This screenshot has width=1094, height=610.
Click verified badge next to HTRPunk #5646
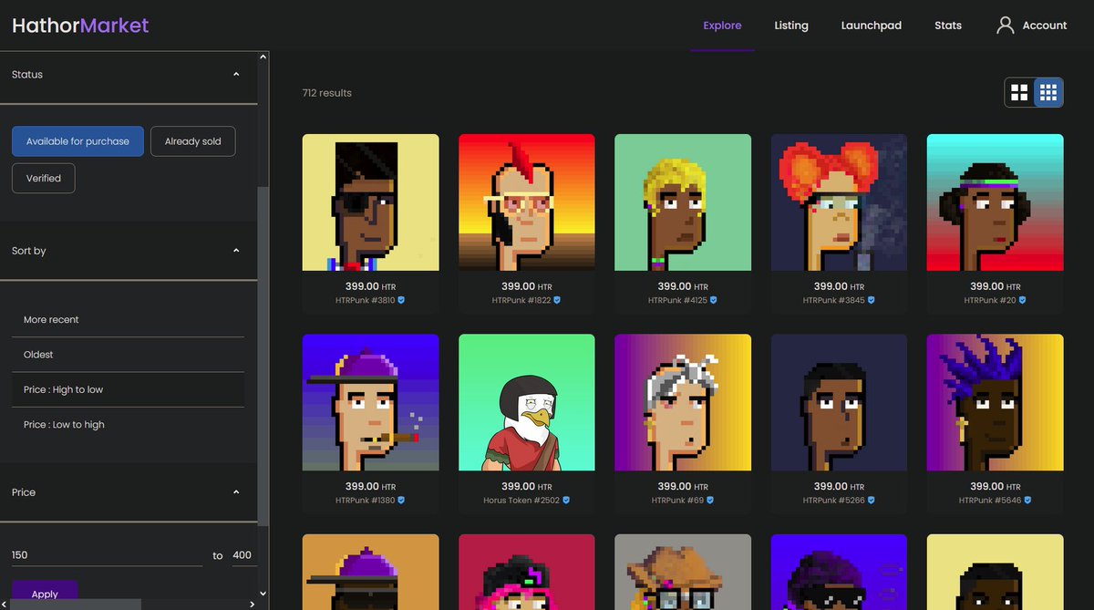(x=1027, y=501)
